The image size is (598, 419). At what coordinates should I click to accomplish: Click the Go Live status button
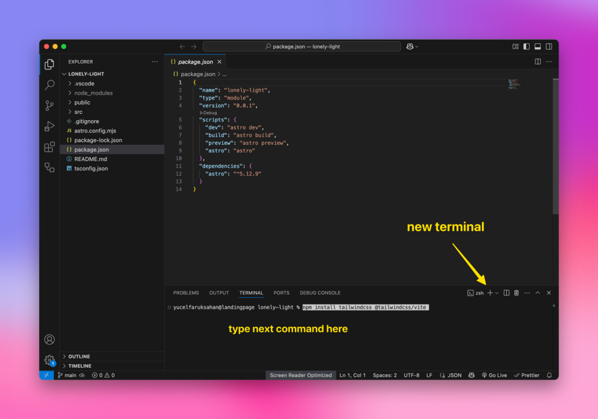pos(494,375)
